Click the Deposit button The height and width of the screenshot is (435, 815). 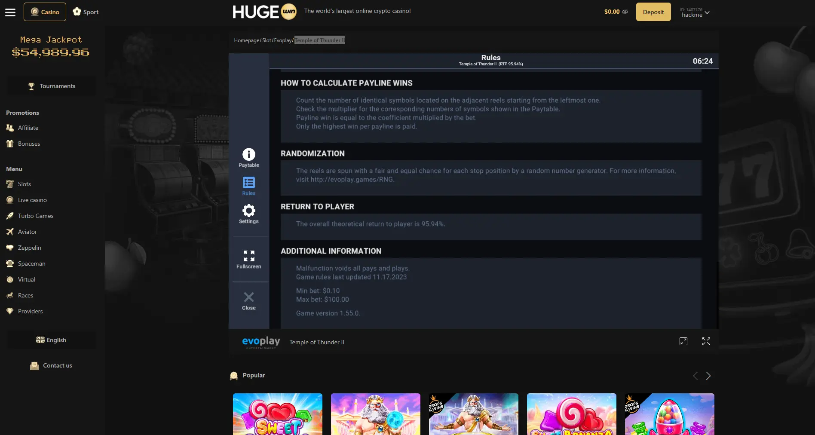coord(653,12)
